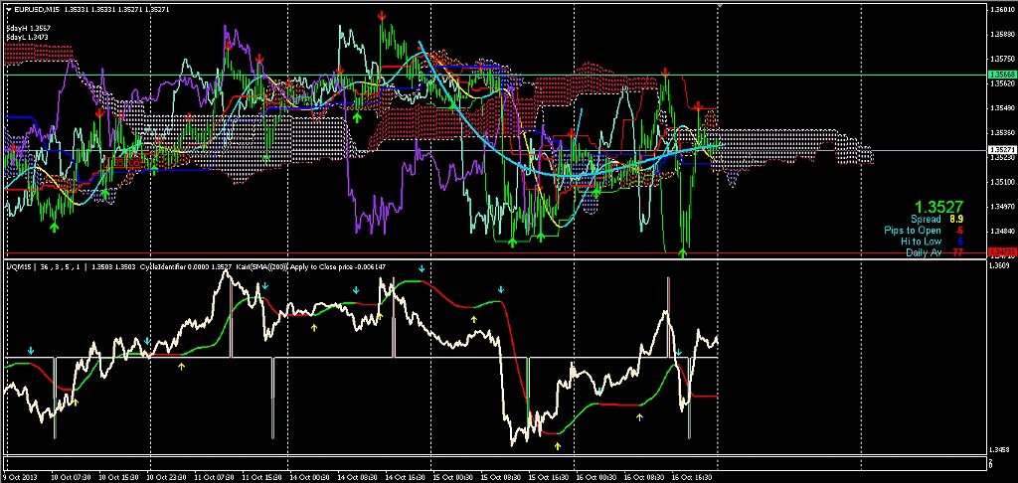Click 1.34970 on the price scale
Image resolution: width=1018 pixels, height=483 pixels.
1000,207
